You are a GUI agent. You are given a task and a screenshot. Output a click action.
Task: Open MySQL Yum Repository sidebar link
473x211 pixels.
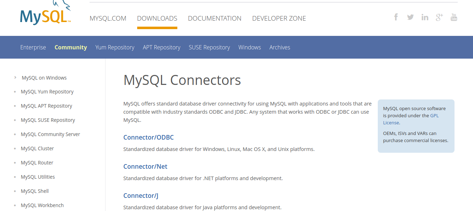(x=47, y=92)
